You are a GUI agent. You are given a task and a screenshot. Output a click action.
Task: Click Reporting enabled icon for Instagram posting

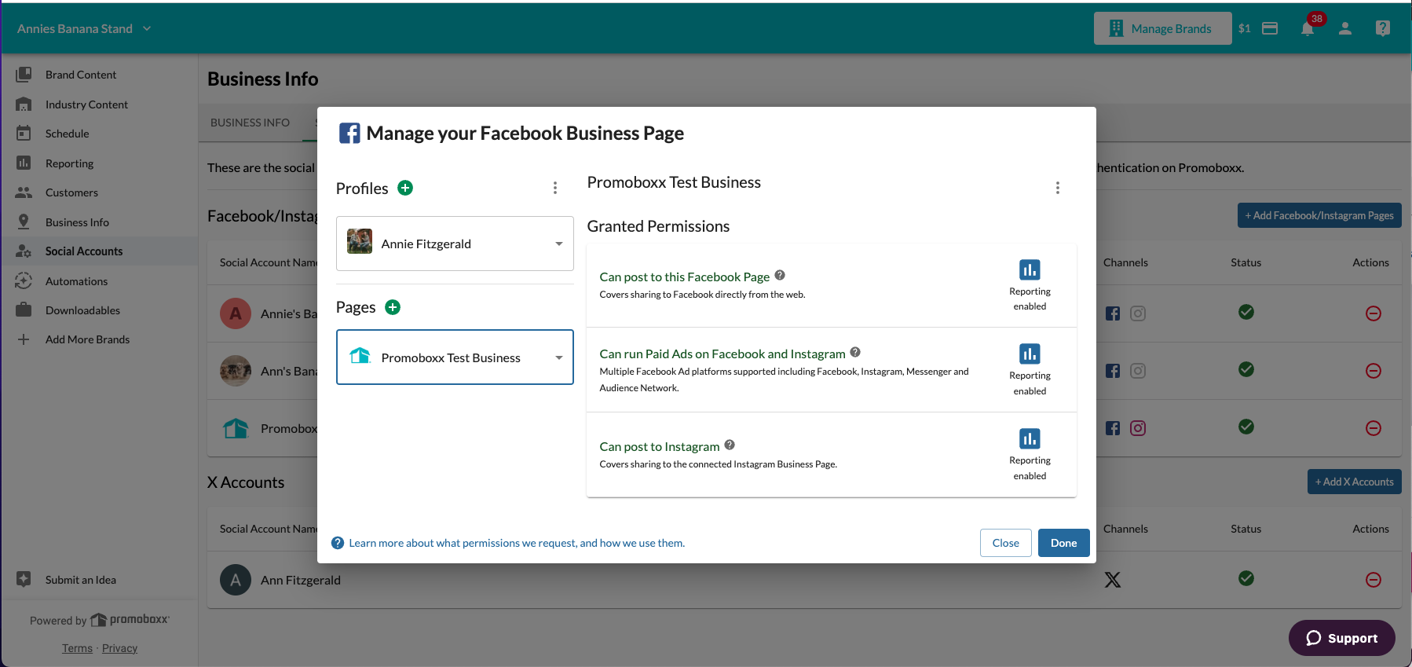[x=1030, y=438]
